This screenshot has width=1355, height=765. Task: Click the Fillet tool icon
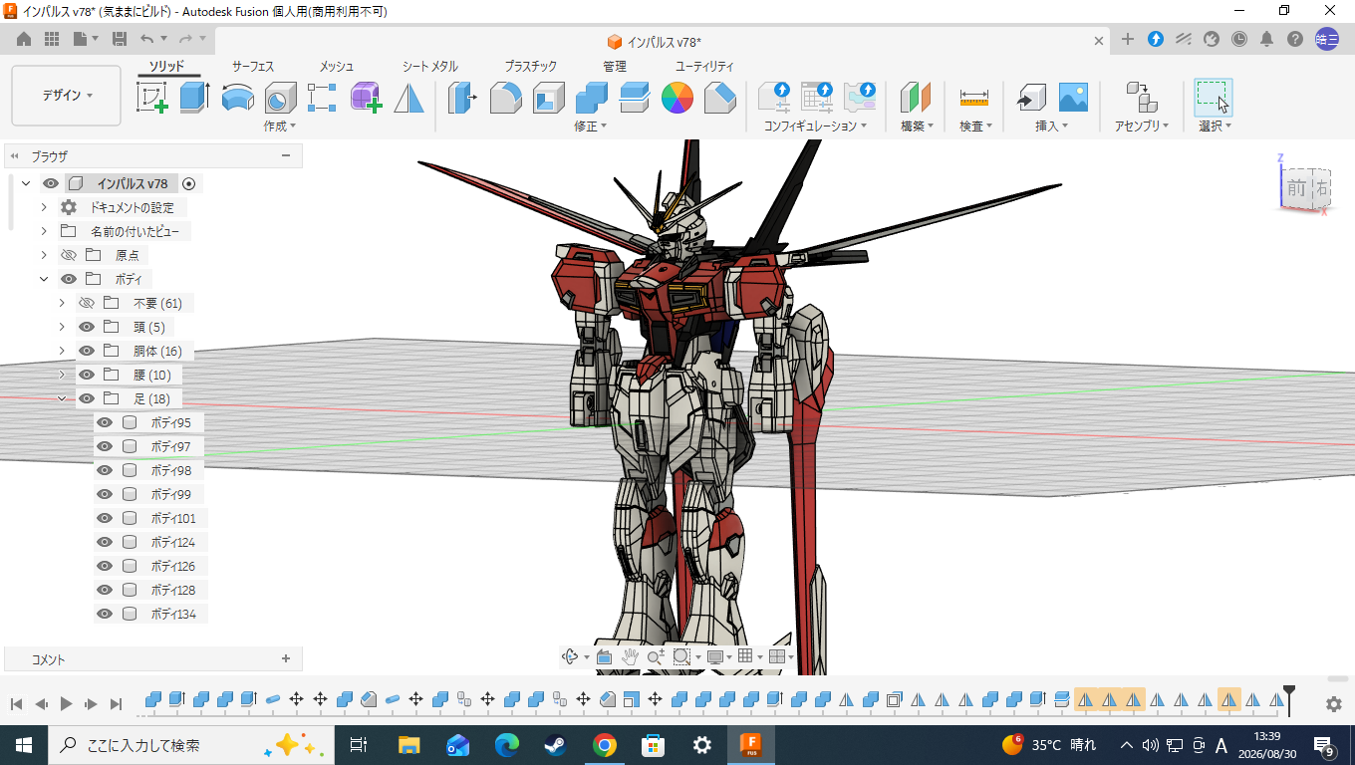[505, 98]
